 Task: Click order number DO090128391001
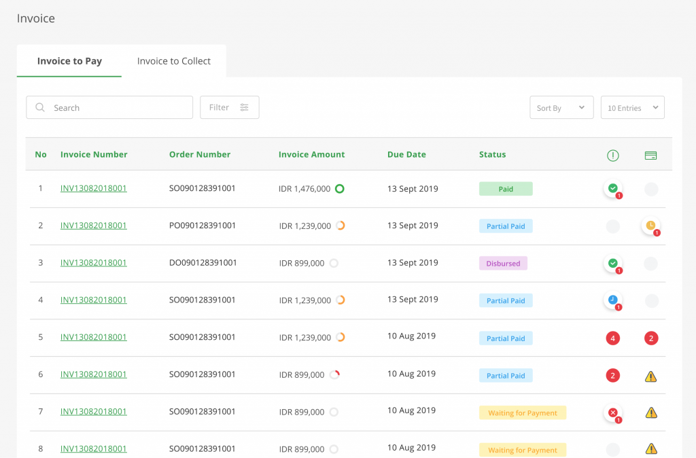point(203,263)
